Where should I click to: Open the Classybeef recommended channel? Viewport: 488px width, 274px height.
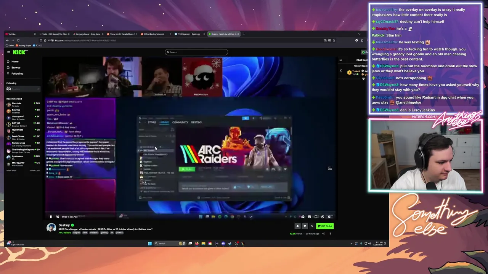click(x=23, y=117)
